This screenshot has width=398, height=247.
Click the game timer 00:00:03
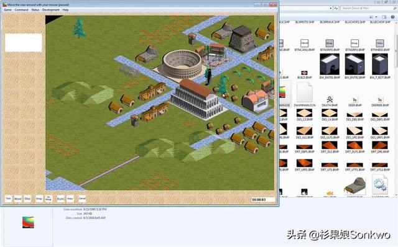263,200
